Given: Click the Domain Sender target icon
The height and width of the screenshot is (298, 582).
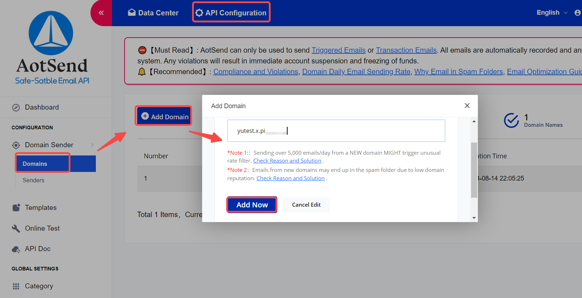Looking at the screenshot, I should [16, 145].
